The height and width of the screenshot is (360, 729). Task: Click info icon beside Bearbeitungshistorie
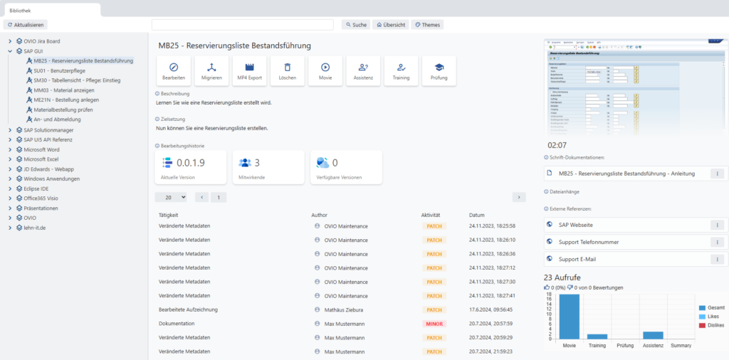(157, 146)
